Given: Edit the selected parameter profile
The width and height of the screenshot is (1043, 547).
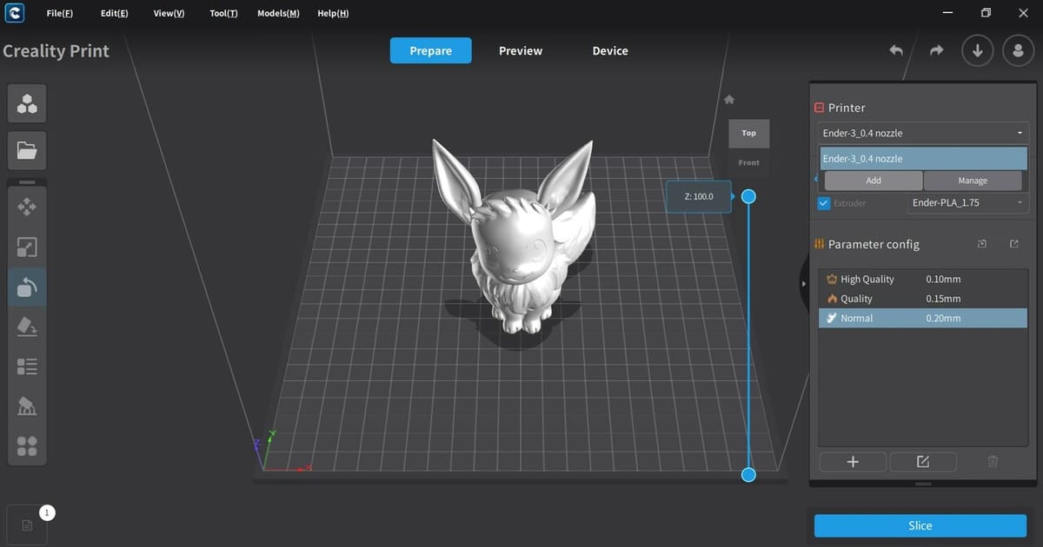Looking at the screenshot, I should pos(923,462).
